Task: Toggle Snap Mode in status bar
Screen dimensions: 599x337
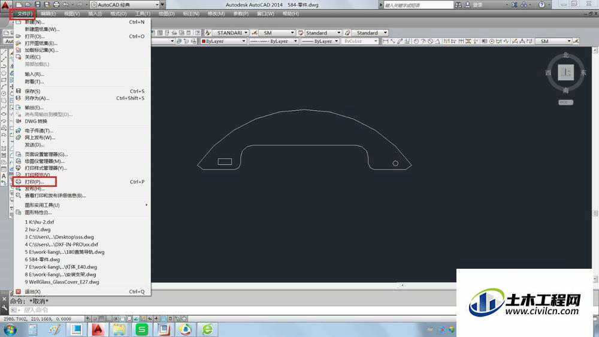Action: 95,318
